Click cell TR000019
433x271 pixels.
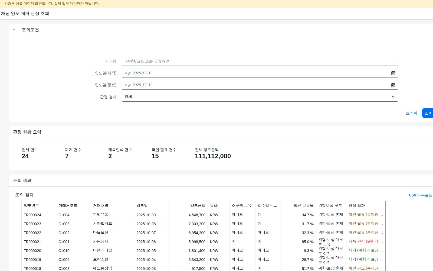click(x=32, y=260)
